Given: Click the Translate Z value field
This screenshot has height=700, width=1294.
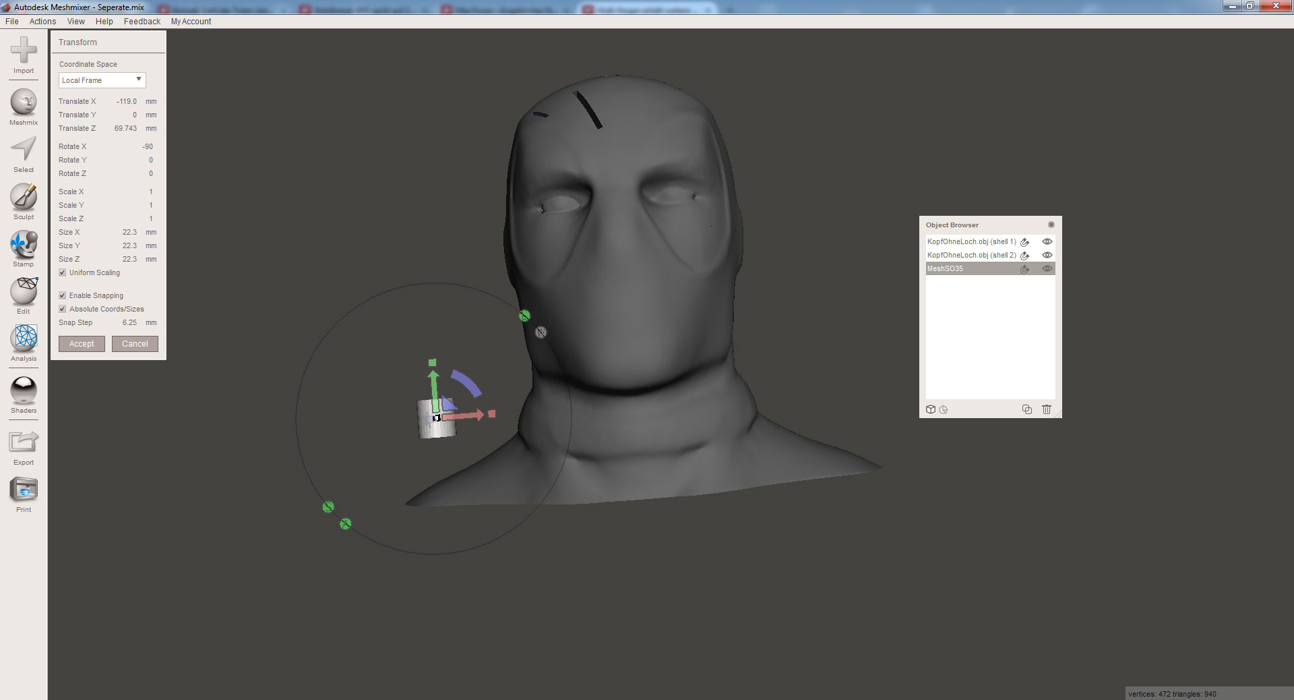Looking at the screenshot, I should (x=126, y=128).
